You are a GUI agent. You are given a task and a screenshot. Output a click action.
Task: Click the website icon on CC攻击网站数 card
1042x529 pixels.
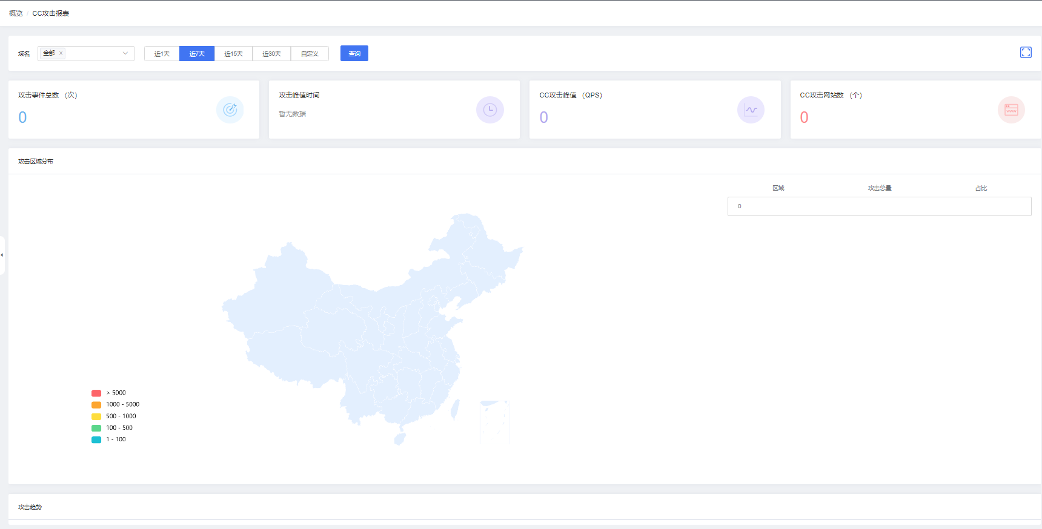coord(1011,110)
